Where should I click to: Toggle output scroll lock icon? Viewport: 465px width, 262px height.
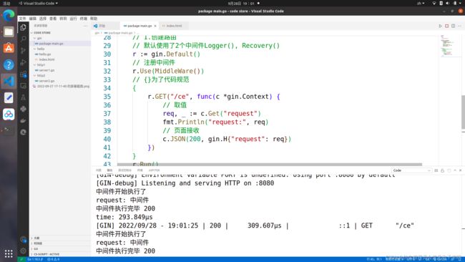pos(442,170)
